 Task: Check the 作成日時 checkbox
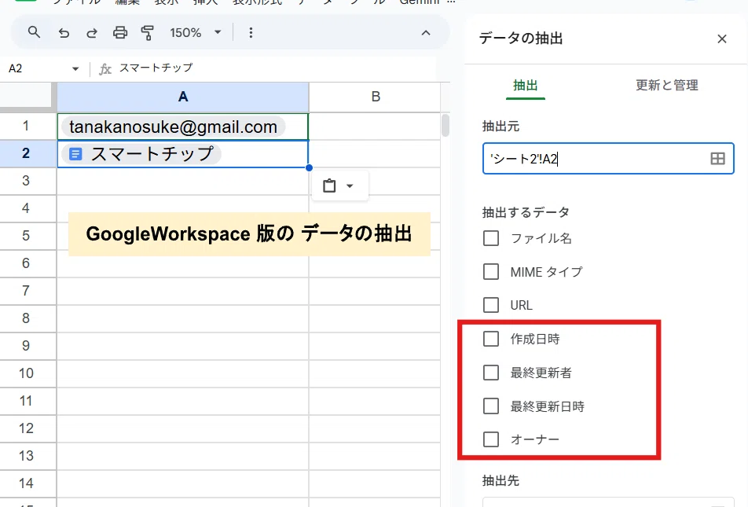[491, 339]
